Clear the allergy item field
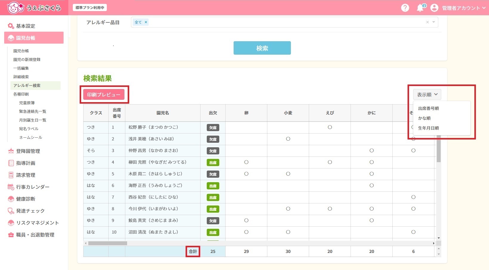The height and width of the screenshot is (270, 489). point(427,22)
